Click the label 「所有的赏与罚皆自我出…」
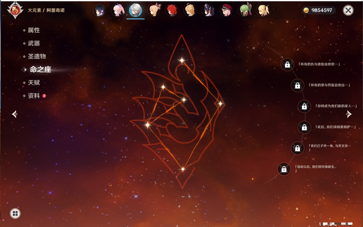 click(x=329, y=85)
